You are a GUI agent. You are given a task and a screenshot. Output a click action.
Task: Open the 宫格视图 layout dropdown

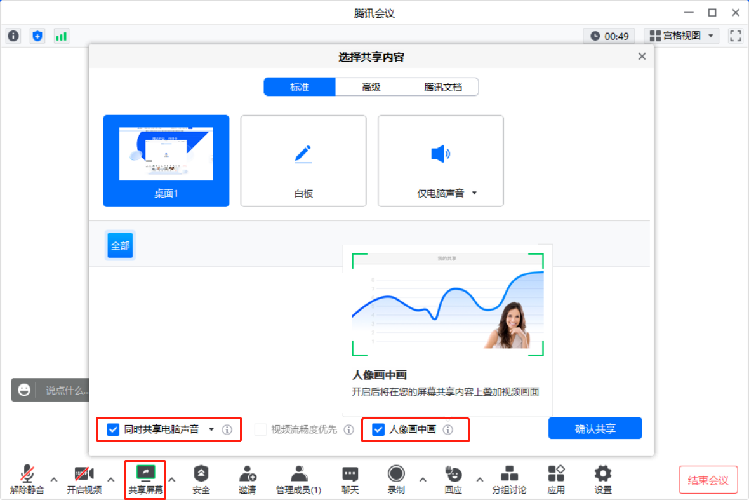[682, 36]
